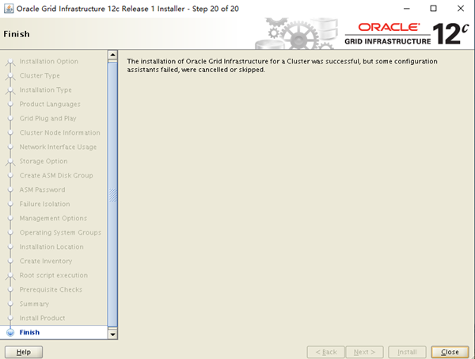Select the Install Product step
The width and height of the screenshot is (475, 359).
click(x=42, y=318)
